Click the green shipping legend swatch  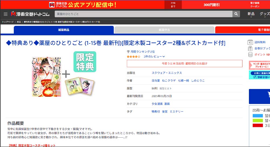[x=258, y=121]
